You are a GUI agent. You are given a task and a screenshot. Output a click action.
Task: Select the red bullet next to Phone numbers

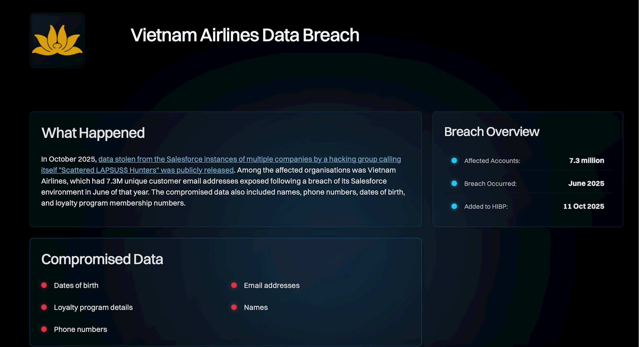point(44,329)
